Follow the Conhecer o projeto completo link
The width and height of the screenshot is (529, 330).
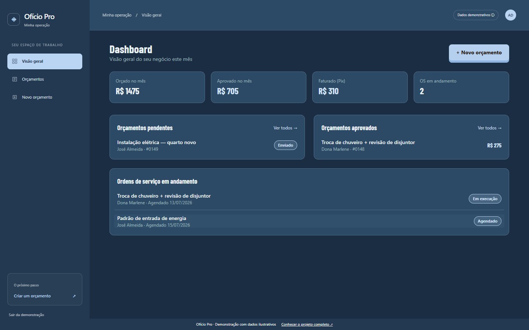[x=307, y=324]
